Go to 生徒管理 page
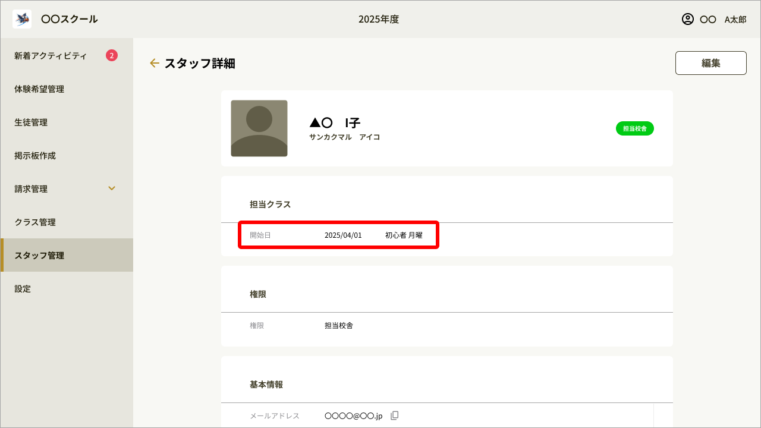Viewport: 761px width, 428px height. click(x=31, y=122)
